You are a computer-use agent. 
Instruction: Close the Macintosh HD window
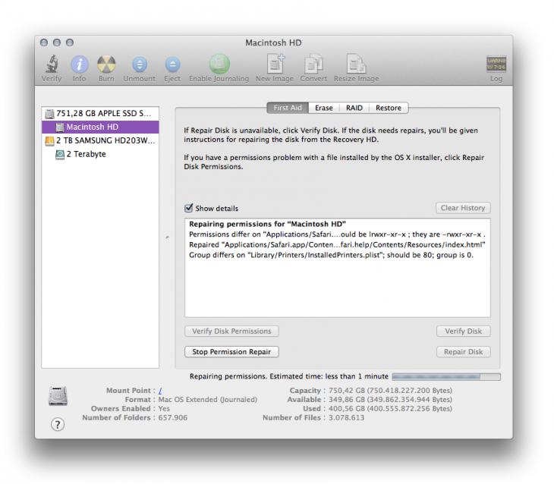point(44,42)
